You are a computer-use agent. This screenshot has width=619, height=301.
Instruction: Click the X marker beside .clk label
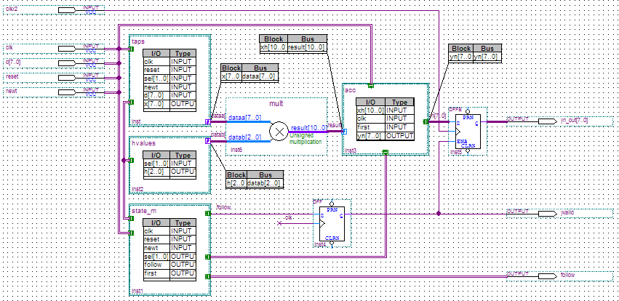279,224
